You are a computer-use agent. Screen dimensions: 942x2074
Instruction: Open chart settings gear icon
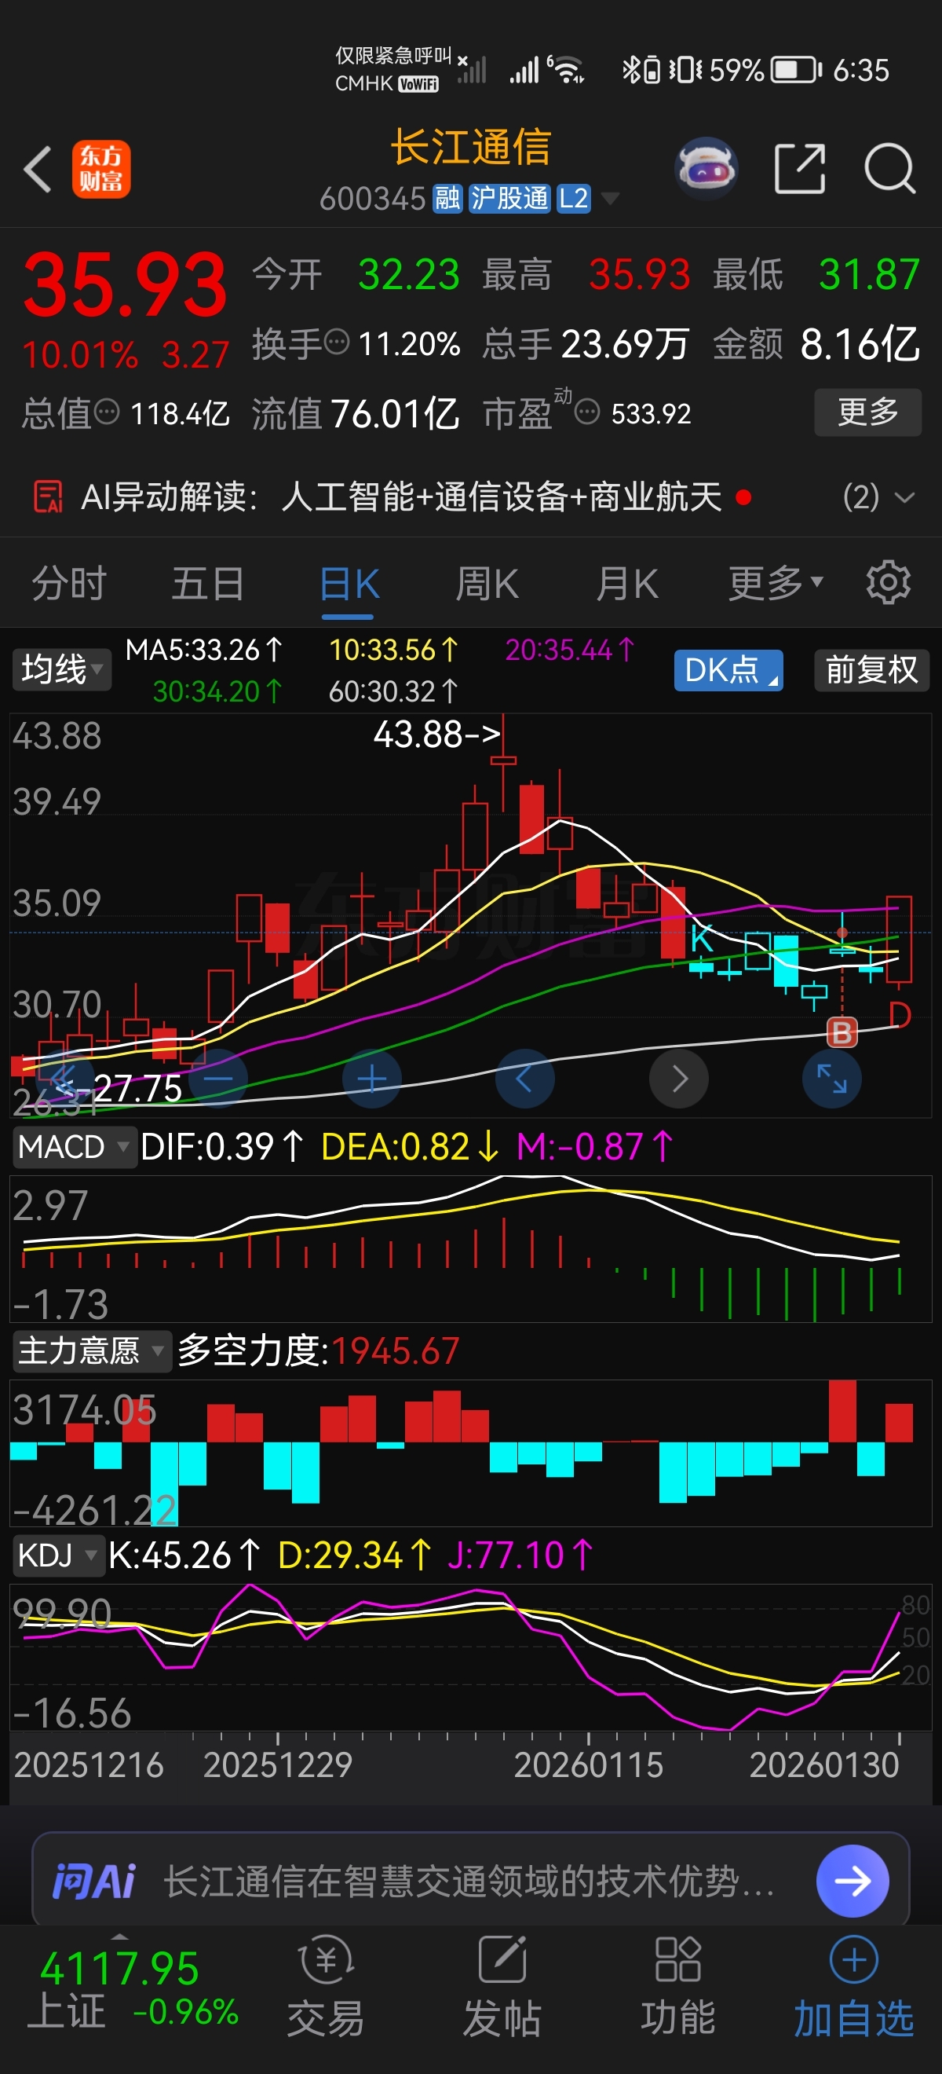coord(888,582)
